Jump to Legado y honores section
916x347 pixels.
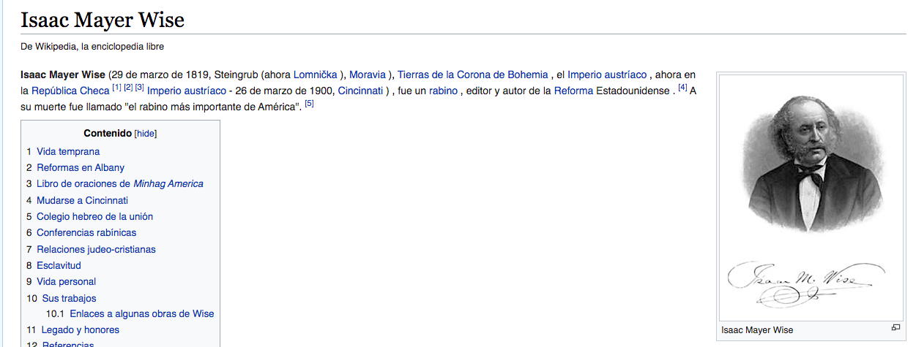(x=80, y=330)
